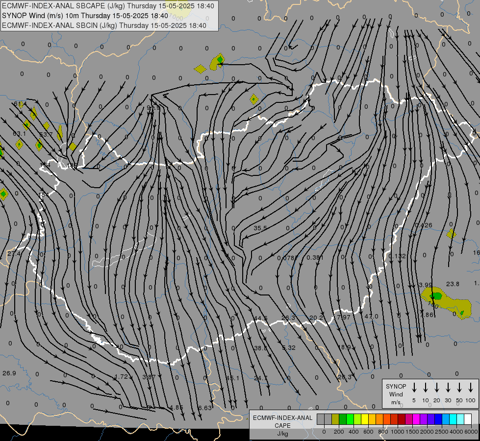Click the 10 m/s wind arrow in legend
The width and height of the screenshot is (480, 441).
[x=426, y=388]
